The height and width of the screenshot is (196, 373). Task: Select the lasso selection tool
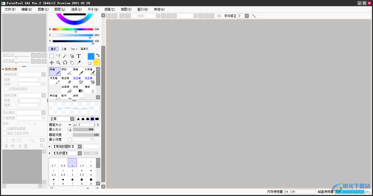click(x=59, y=56)
